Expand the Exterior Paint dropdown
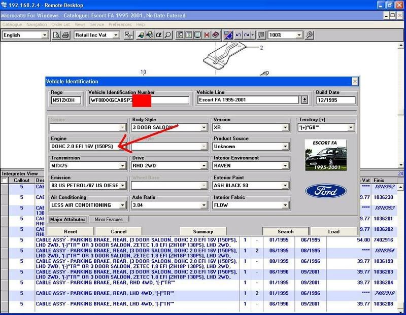 (285, 185)
